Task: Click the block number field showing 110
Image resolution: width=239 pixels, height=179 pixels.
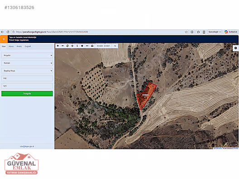Action: coord(27,78)
